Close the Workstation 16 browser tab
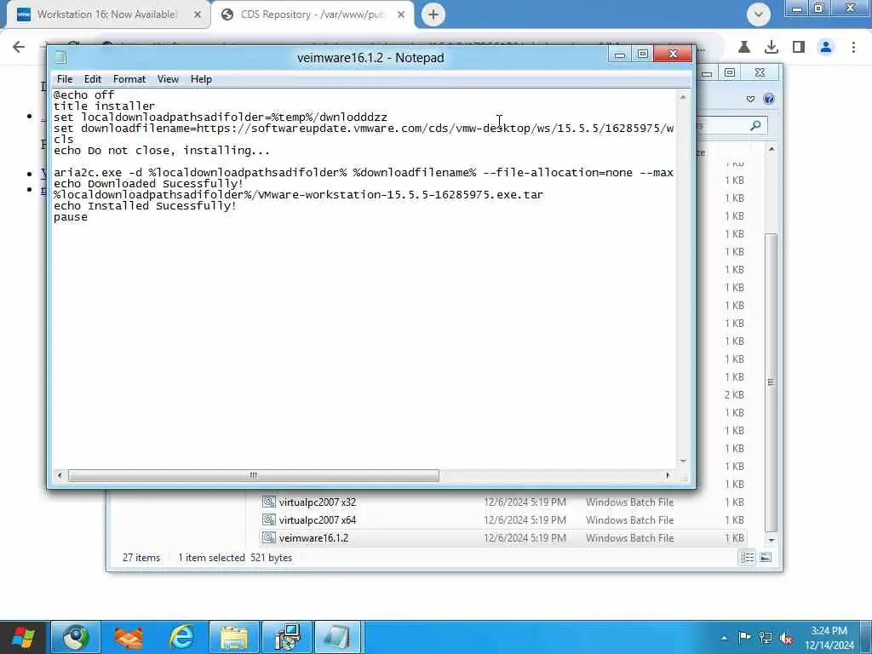 tap(198, 15)
